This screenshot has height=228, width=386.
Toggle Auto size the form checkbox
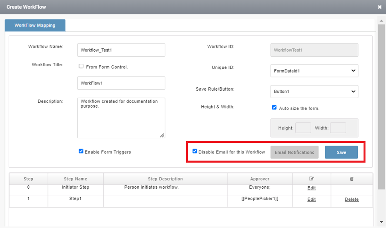point(274,108)
